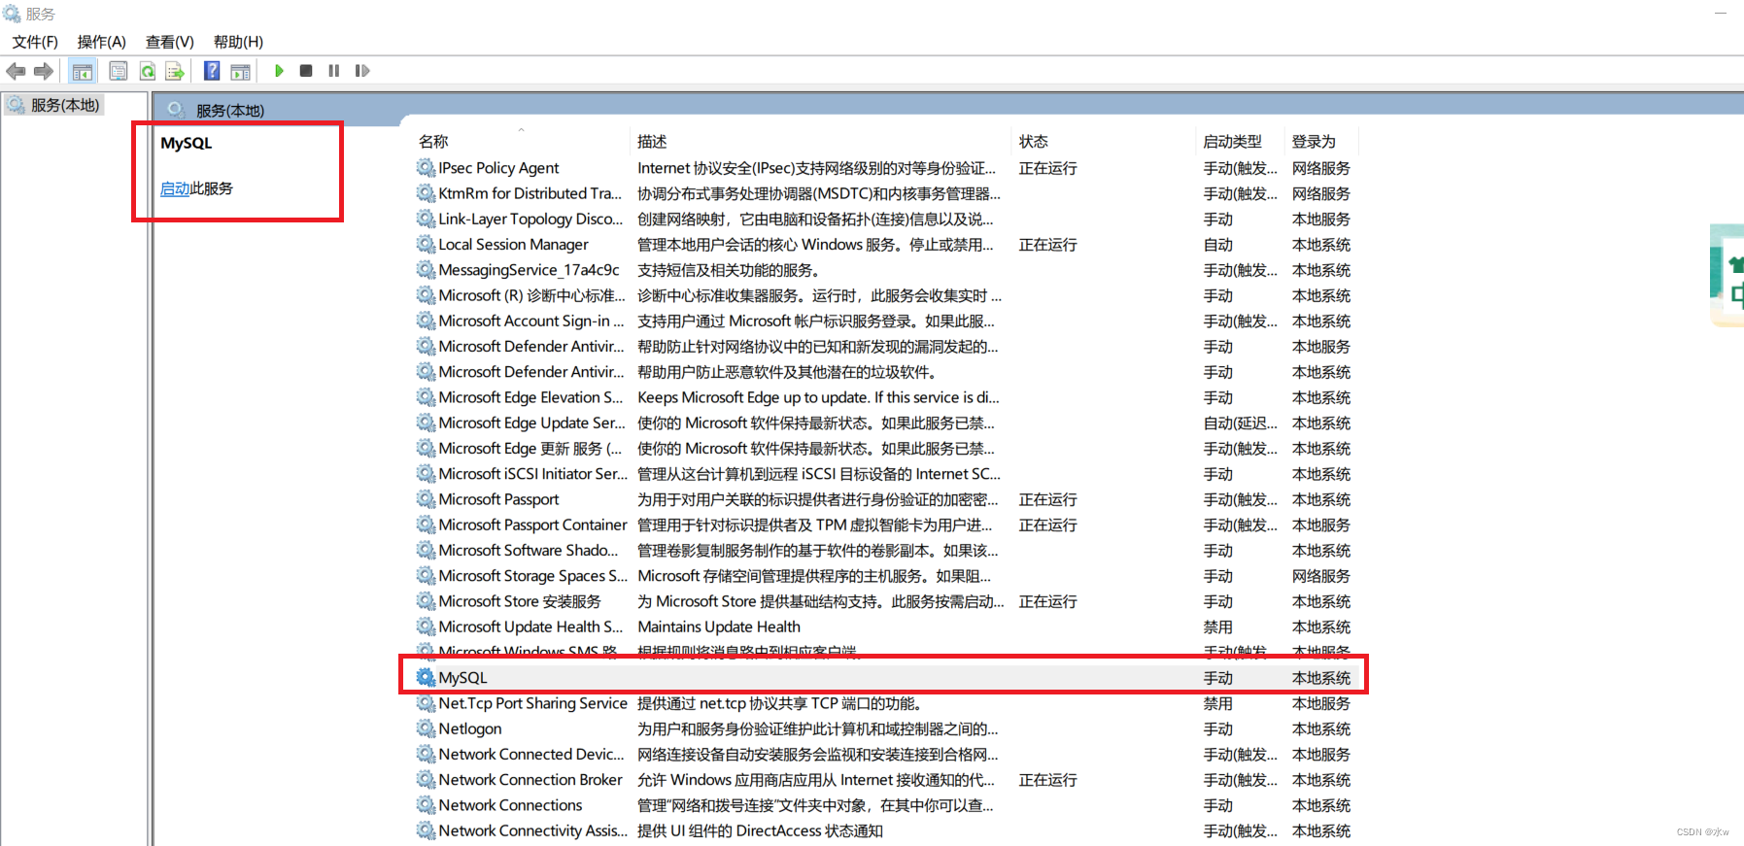Select Microsoft Update Health S... service
Viewport: 1744px width, 846px height.
(x=530, y=626)
